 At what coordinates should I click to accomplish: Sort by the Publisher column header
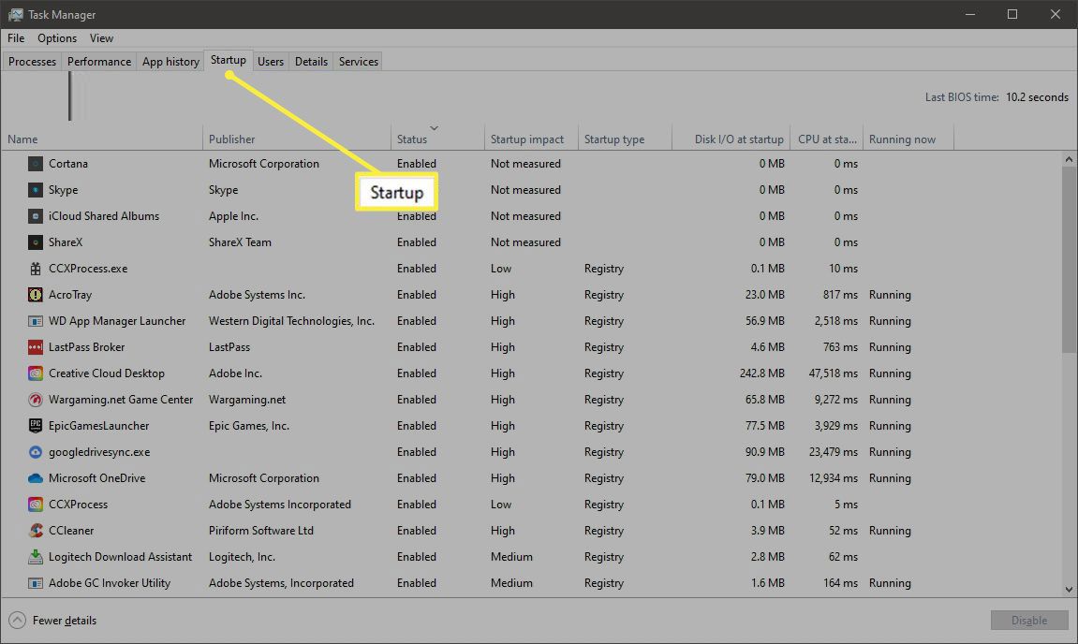[x=296, y=139]
